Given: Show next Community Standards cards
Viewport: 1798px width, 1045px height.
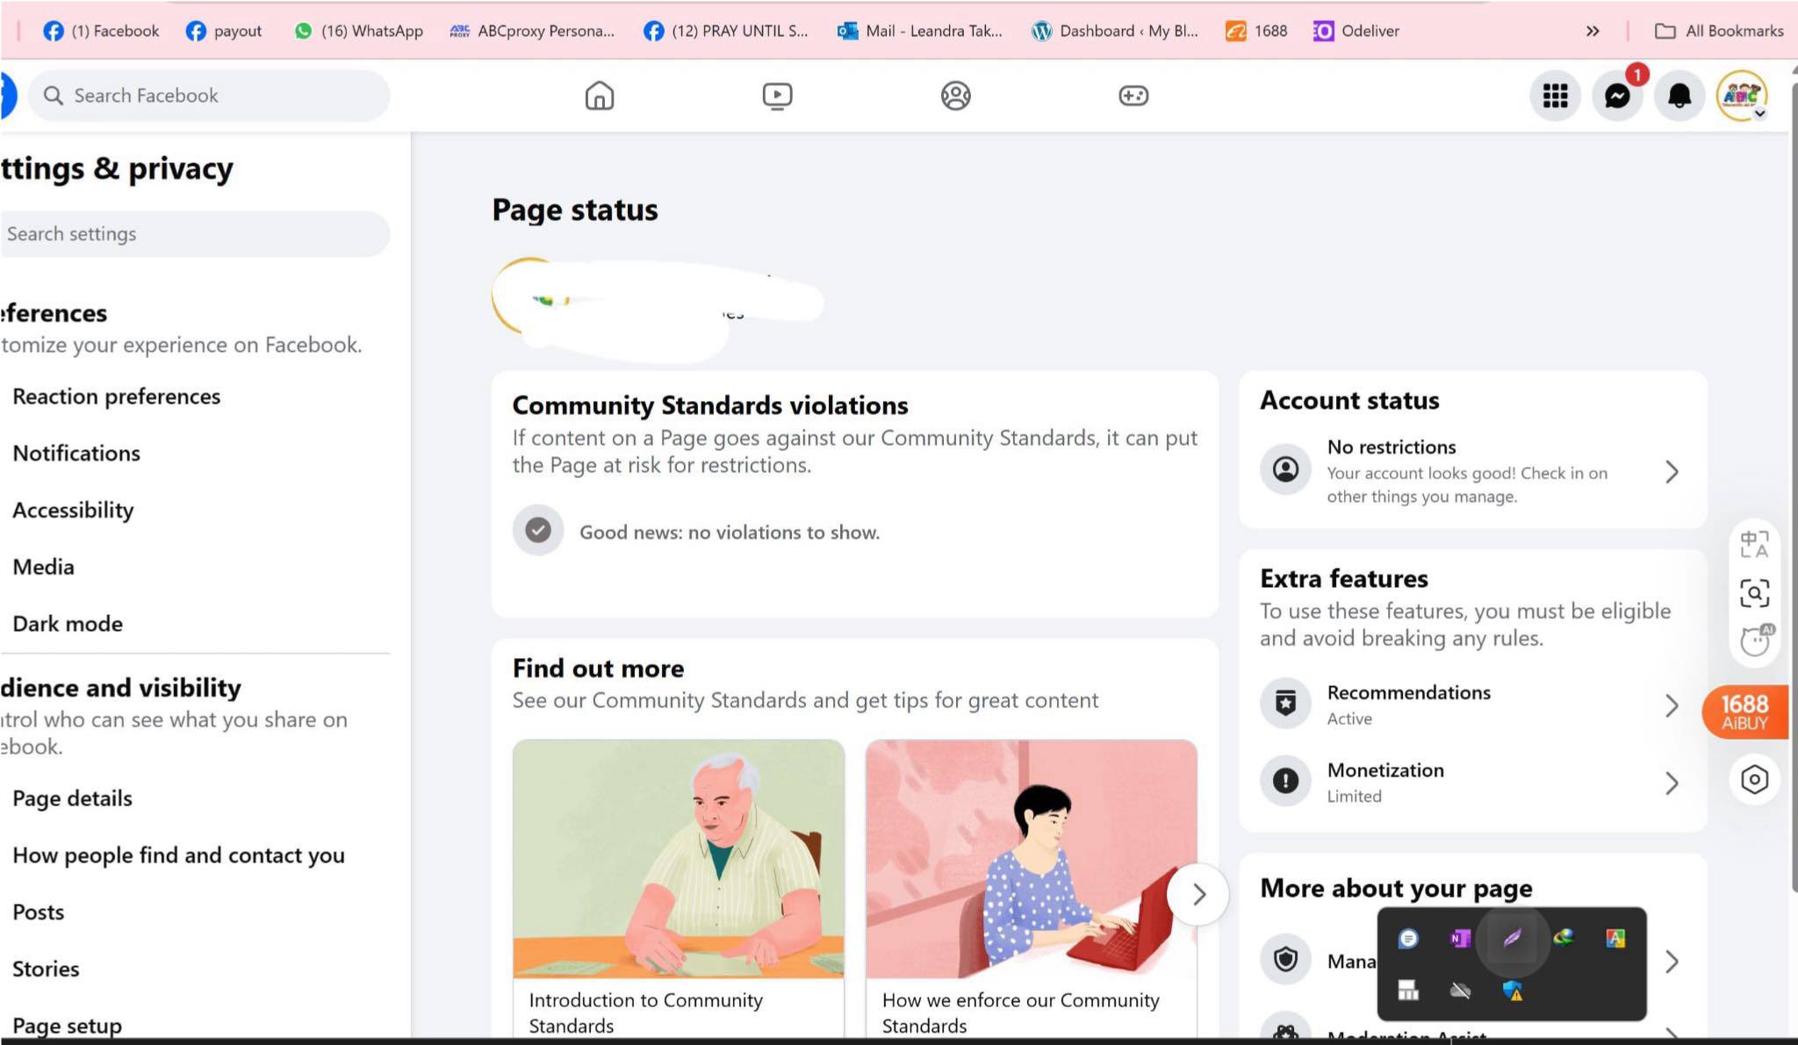Looking at the screenshot, I should (1198, 894).
